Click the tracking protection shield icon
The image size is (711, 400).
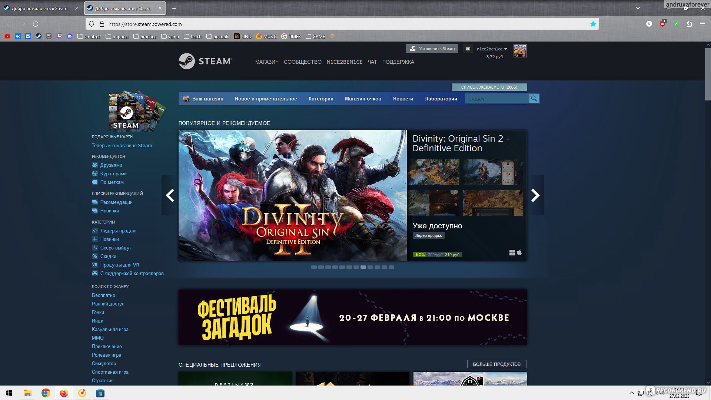(x=92, y=24)
